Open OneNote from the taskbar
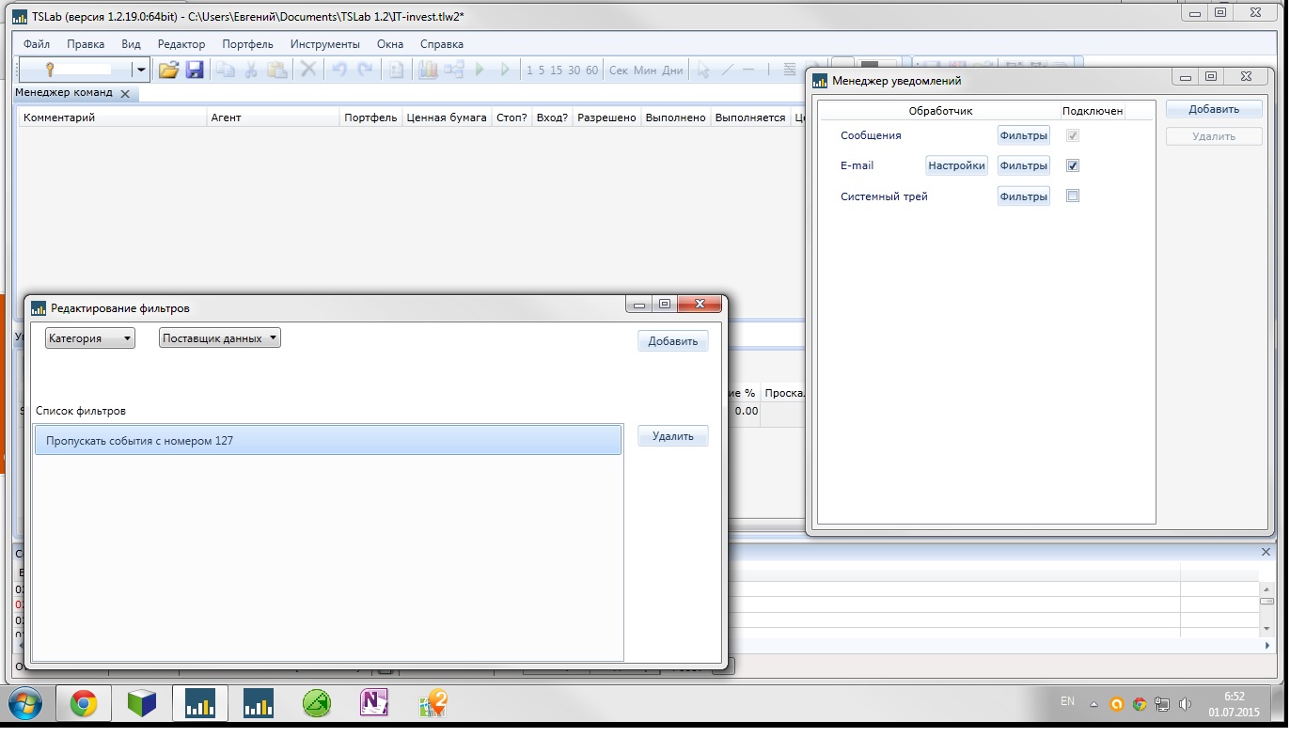The image size is (1290, 737). click(x=374, y=703)
